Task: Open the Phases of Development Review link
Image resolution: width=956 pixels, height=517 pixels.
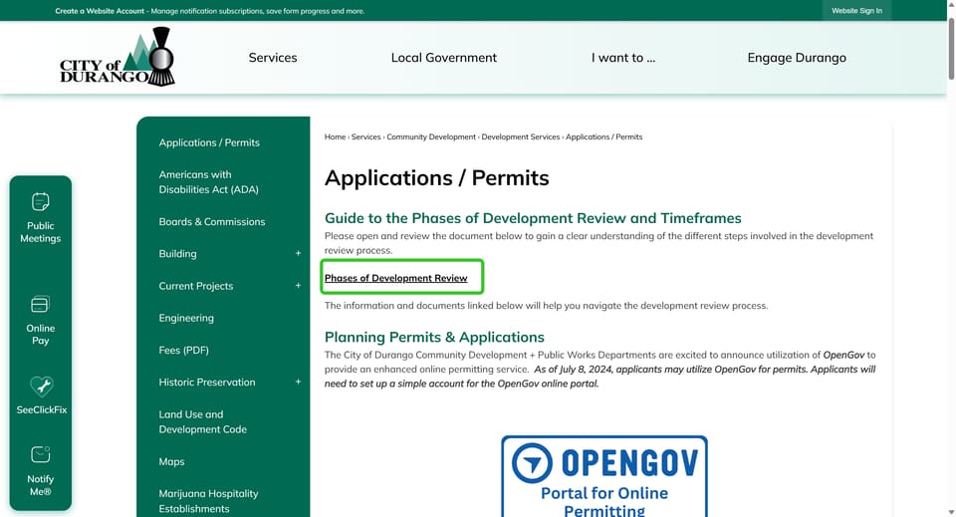Action: coord(395,278)
